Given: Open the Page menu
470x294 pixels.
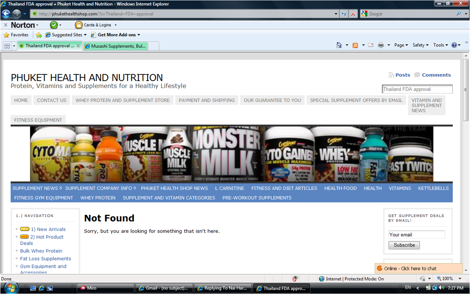Looking at the screenshot, I should 401,45.
